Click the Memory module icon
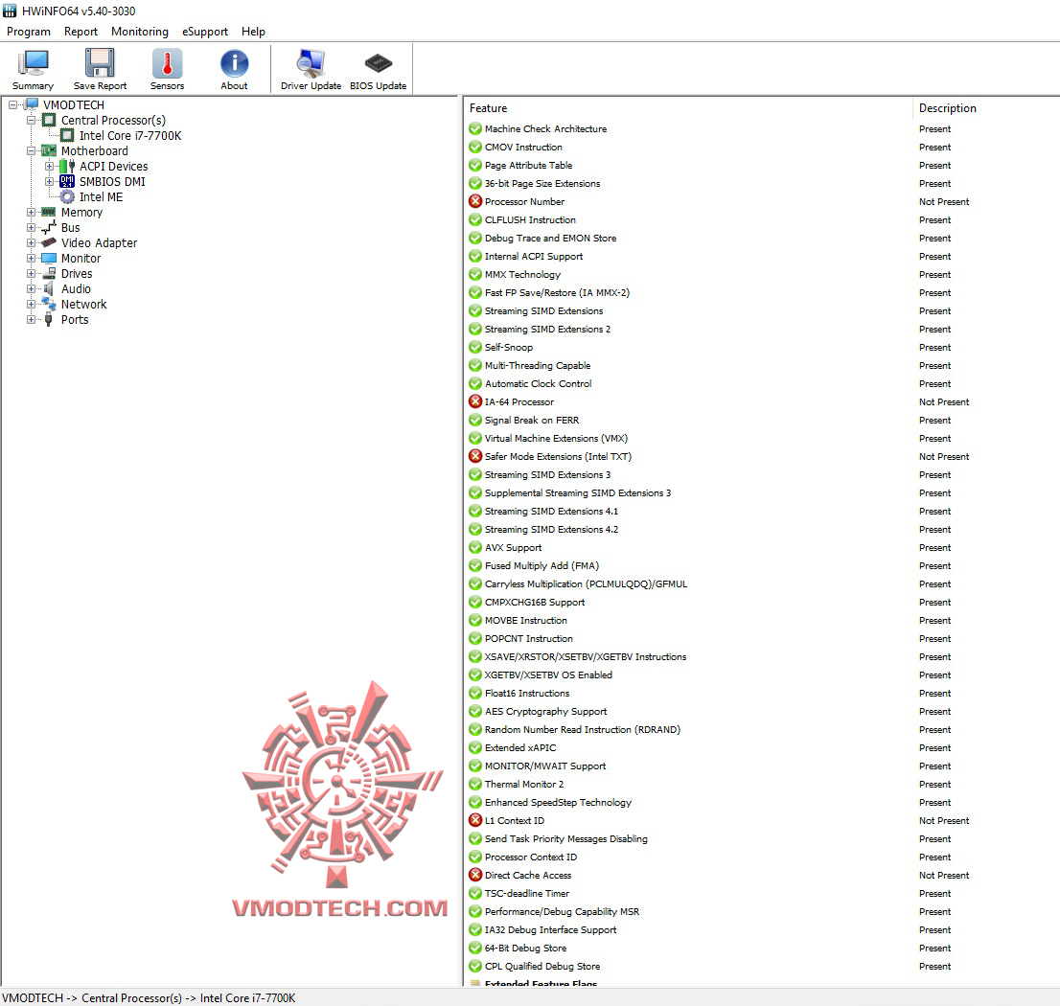This screenshot has height=1006, width=1060. click(49, 212)
